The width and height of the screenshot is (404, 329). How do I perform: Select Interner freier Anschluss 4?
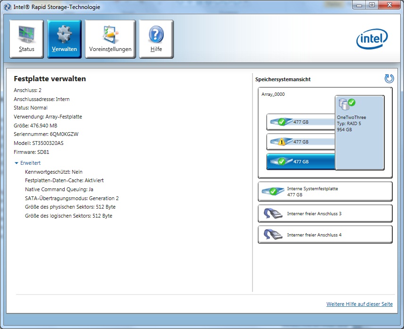[x=325, y=235]
